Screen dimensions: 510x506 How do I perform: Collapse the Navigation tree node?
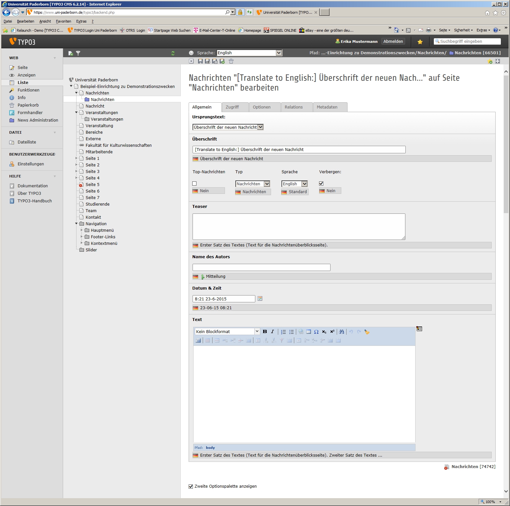(x=76, y=224)
